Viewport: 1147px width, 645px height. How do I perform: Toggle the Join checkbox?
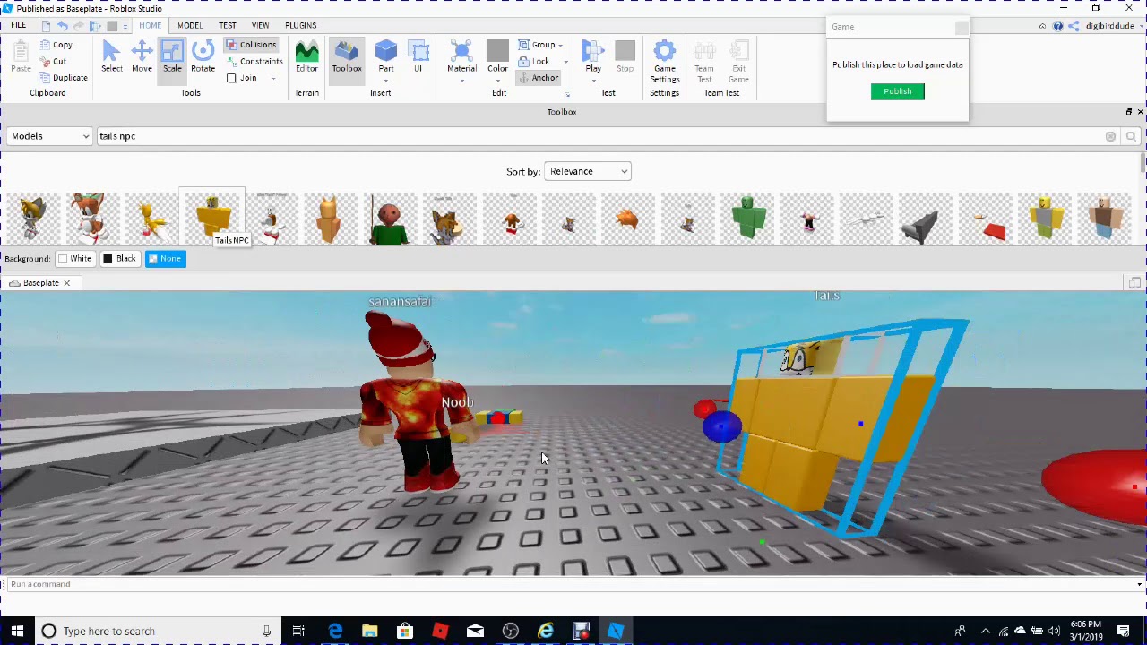pos(231,78)
